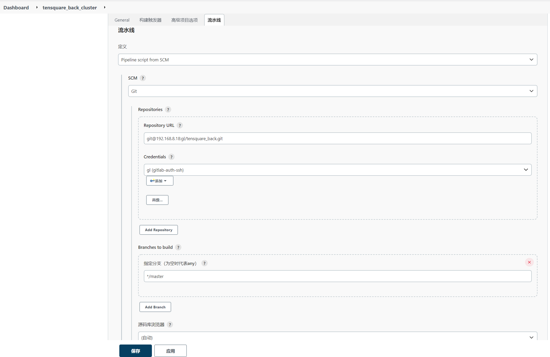
Task: Open help for SCM field
Action: coord(143,78)
